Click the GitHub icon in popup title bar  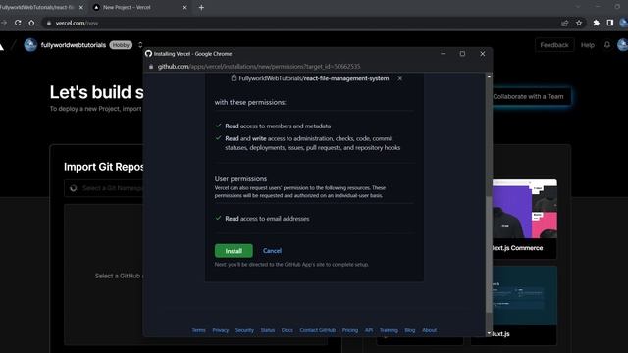pyautogui.click(x=148, y=54)
